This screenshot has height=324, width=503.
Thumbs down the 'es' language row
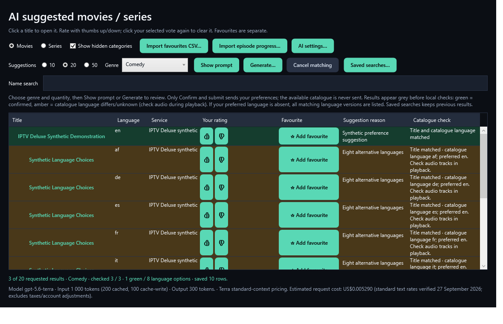click(x=221, y=215)
